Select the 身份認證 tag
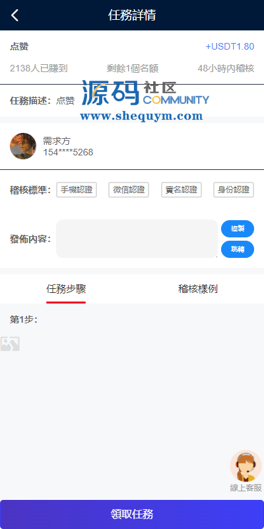Screen dimensions: 264x529 (x=234, y=190)
